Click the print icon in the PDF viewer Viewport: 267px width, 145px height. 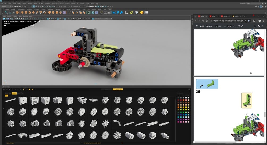(x=259, y=26)
